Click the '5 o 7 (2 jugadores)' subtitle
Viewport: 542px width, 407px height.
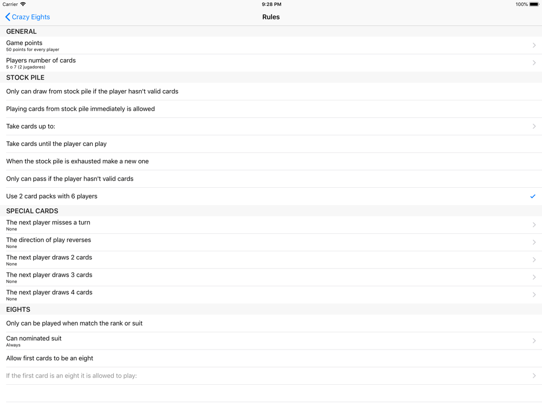(x=25, y=67)
